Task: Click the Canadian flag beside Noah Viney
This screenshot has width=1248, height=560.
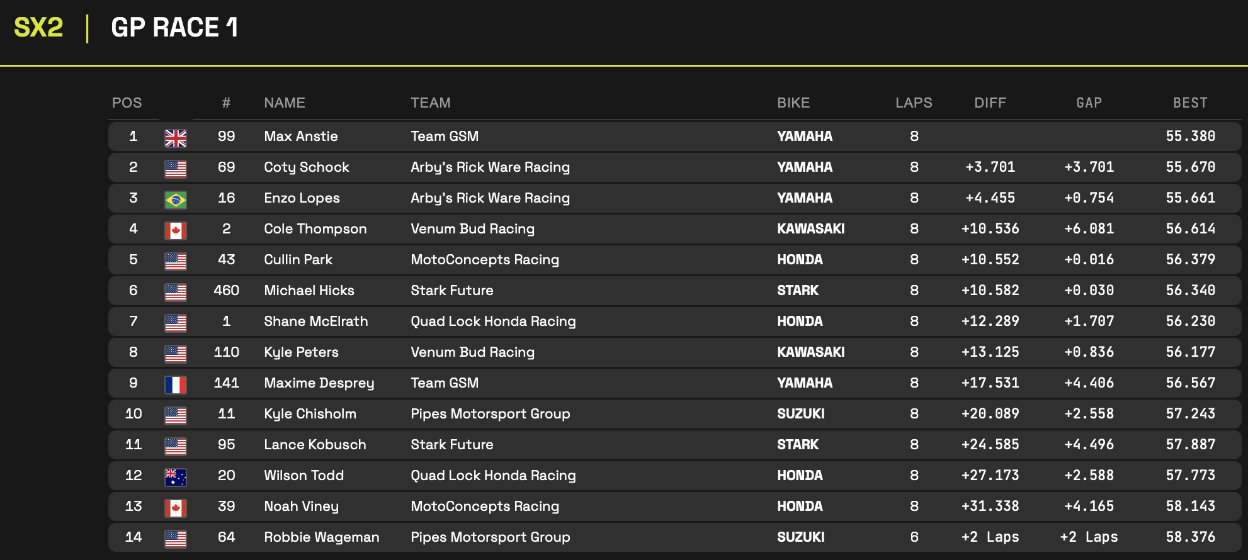Action: (176, 508)
